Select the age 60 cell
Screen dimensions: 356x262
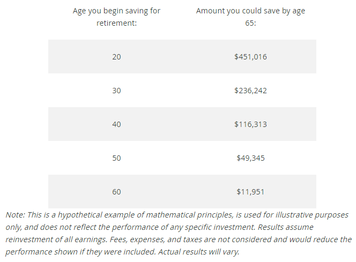(x=116, y=192)
